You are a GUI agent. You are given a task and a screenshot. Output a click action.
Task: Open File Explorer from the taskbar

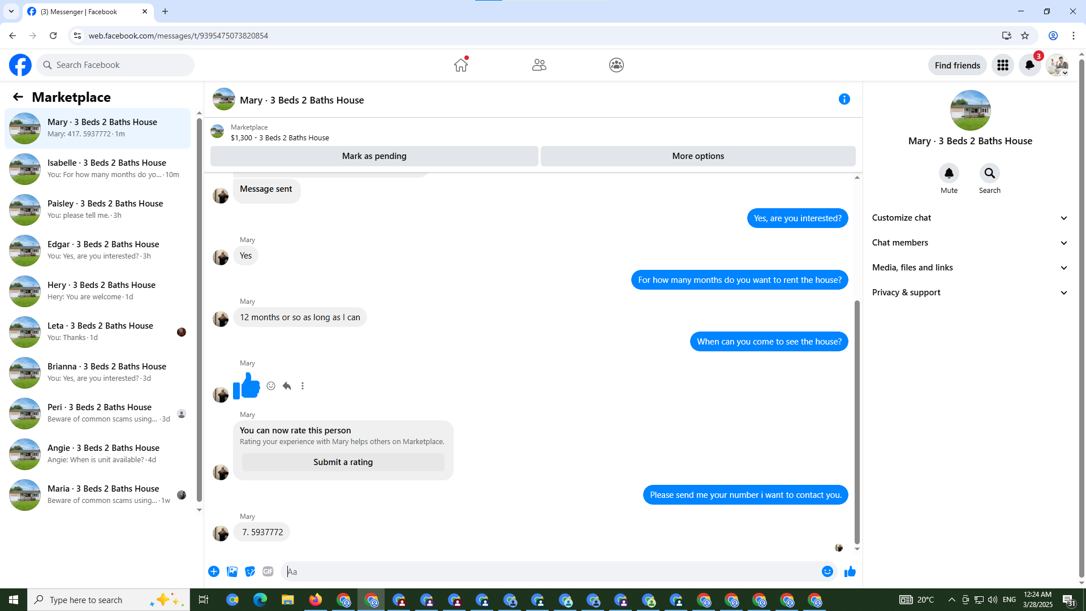[x=288, y=600]
